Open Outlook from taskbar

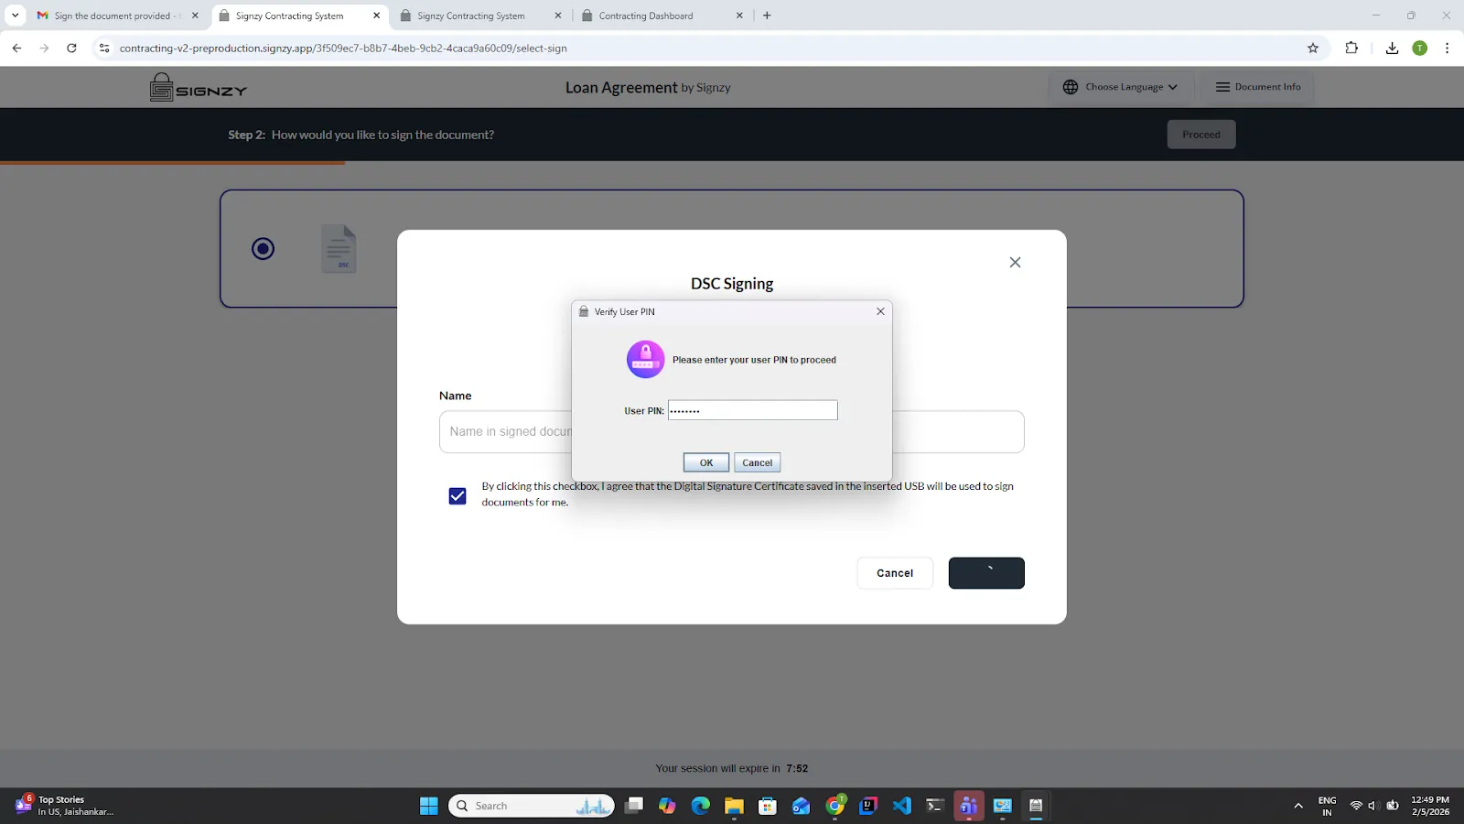[802, 806]
